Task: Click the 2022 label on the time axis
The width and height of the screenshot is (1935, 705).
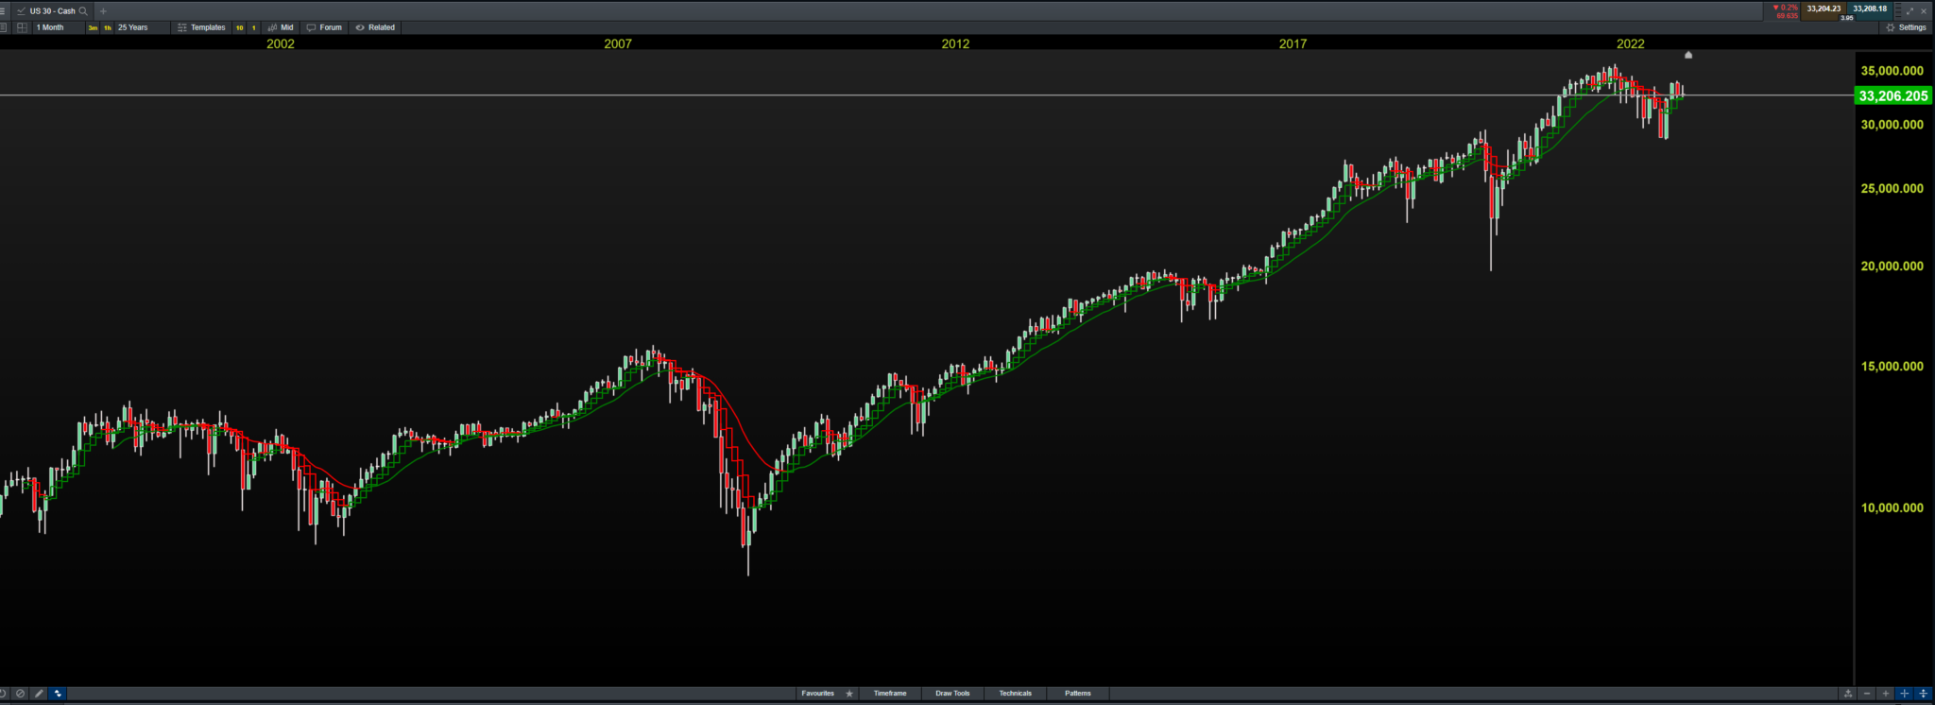Action: 1630,43
